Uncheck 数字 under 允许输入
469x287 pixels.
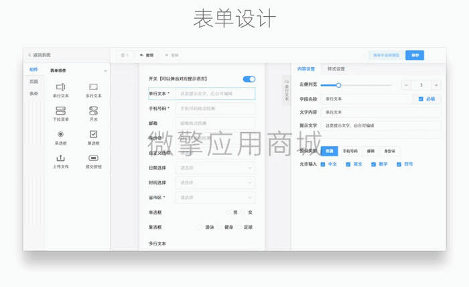pos(374,164)
